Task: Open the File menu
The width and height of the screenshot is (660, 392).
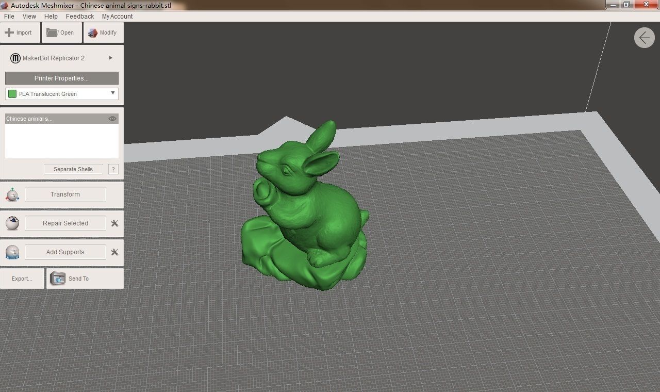Action: [9, 17]
